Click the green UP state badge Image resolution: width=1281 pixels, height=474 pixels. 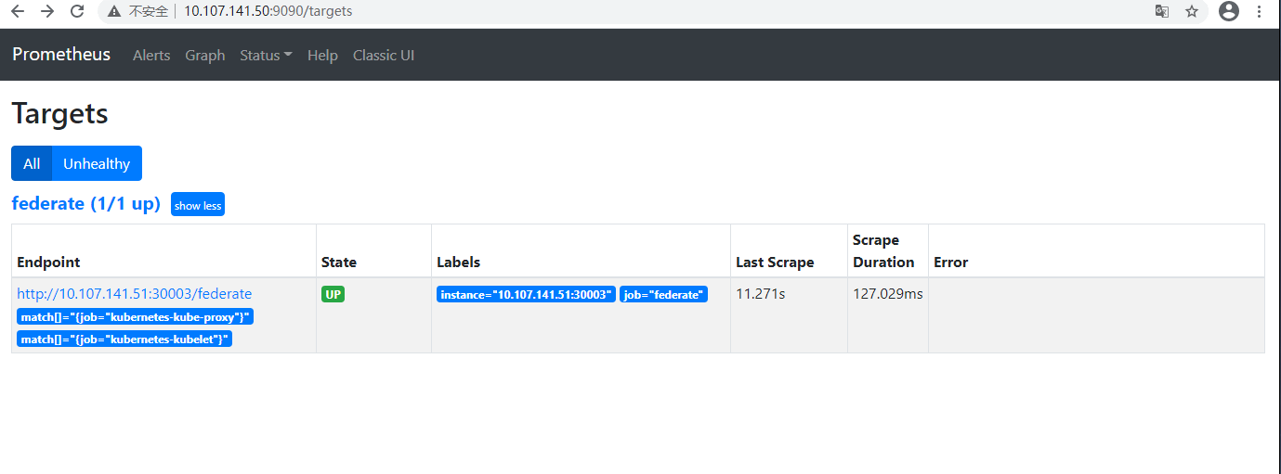coord(333,294)
